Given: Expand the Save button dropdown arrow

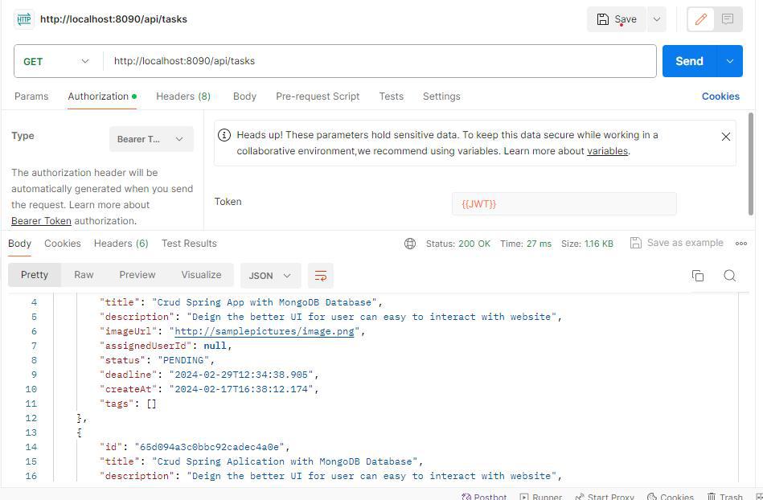Looking at the screenshot, I should pyautogui.click(x=656, y=18).
